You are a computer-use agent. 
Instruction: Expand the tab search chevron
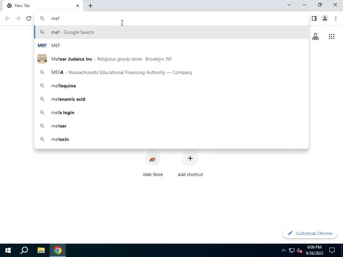(289, 5)
